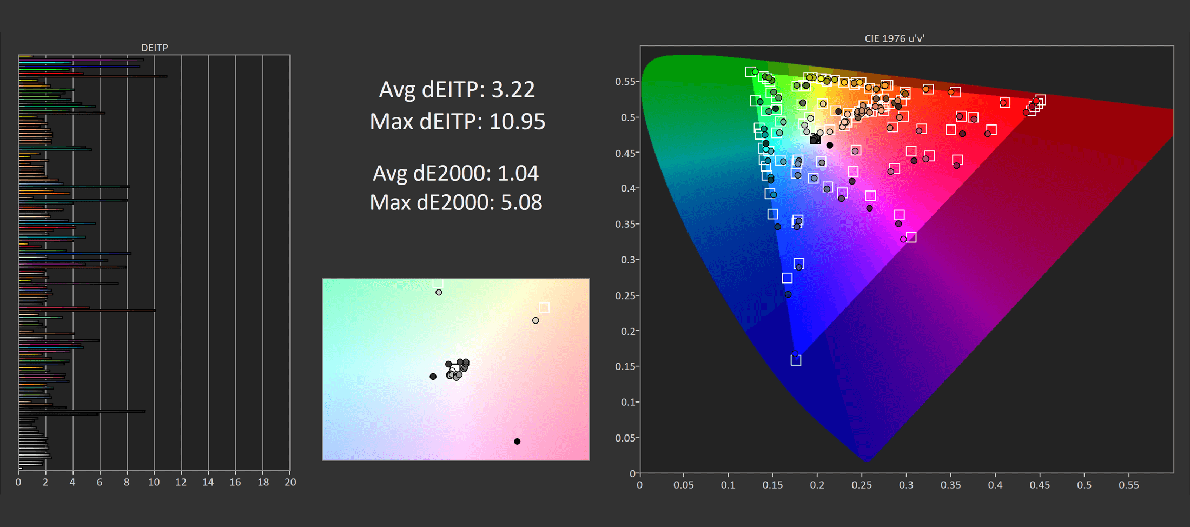Click the CIE 1976 u'v' chart title
The width and height of the screenshot is (1190, 527).
coord(894,38)
